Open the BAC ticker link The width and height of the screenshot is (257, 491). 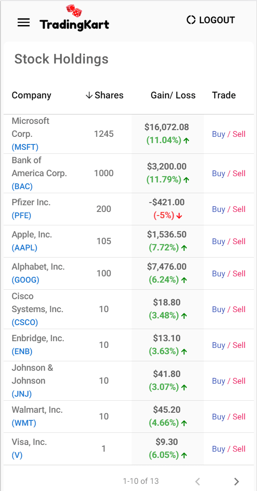pyautogui.click(x=22, y=186)
